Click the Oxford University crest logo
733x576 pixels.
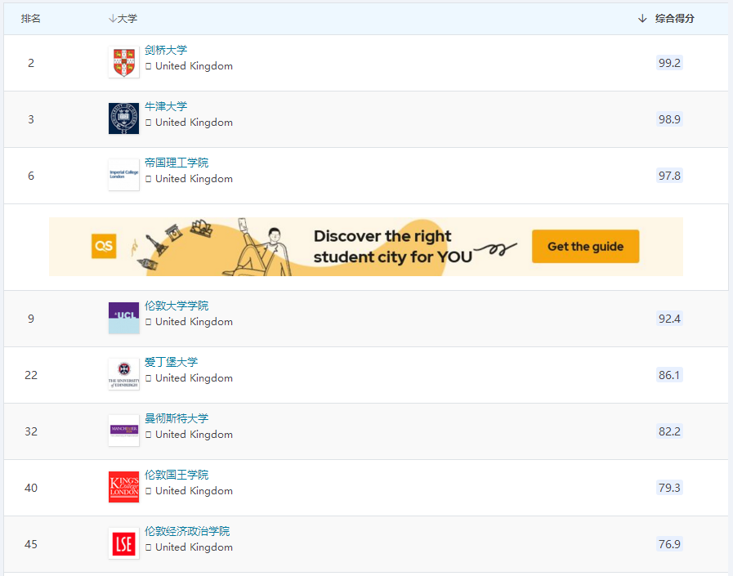tap(124, 118)
